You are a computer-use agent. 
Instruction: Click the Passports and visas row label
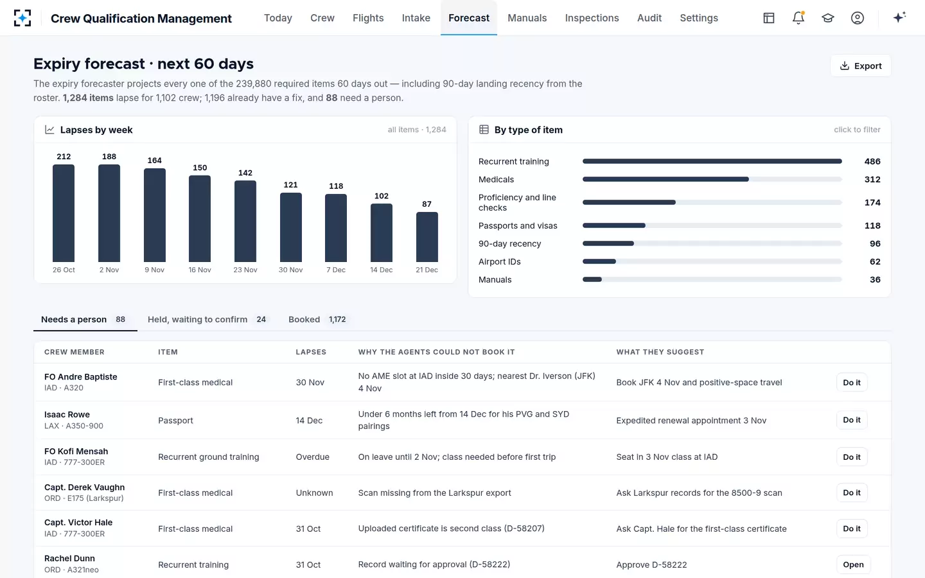point(518,225)
